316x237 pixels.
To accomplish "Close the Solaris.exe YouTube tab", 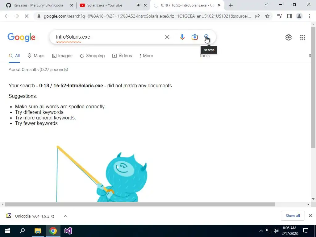I will coord(145,5).
